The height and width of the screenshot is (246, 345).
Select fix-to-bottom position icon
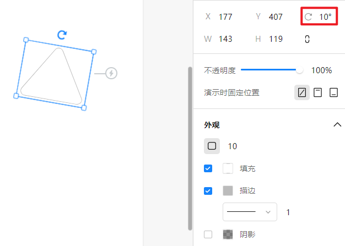(x=333, y=92)
